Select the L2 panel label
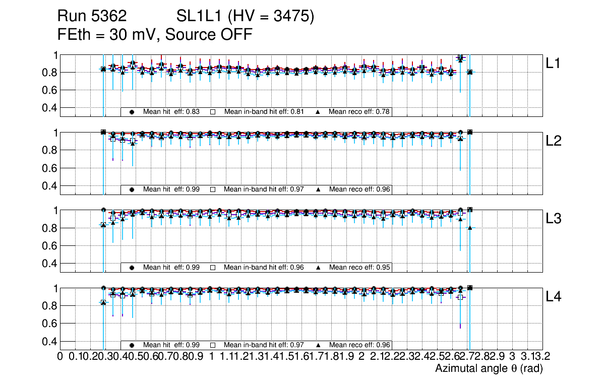603x389 pixels. [x=554, y=142]
